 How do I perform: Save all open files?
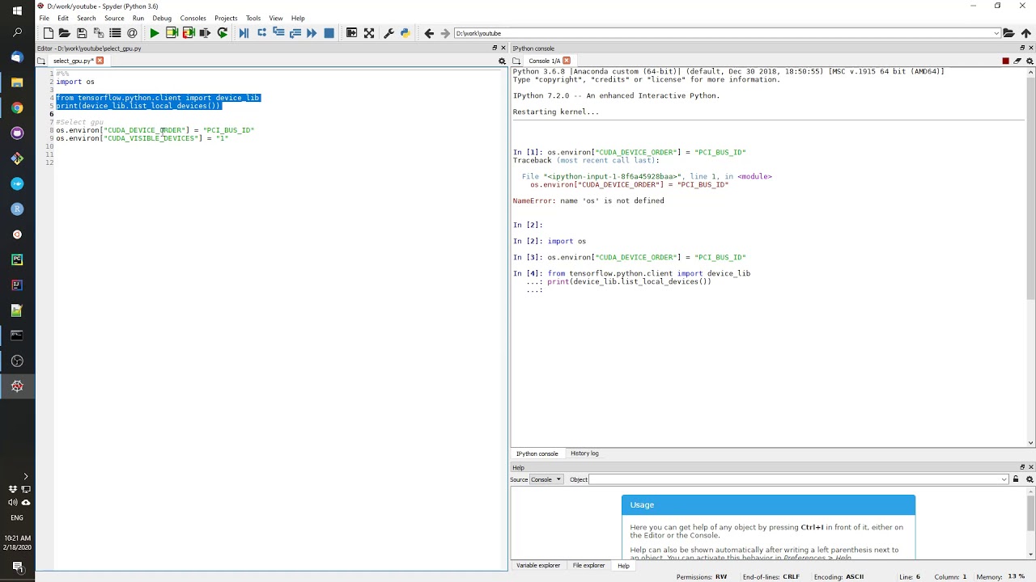(x=98, y=33)
